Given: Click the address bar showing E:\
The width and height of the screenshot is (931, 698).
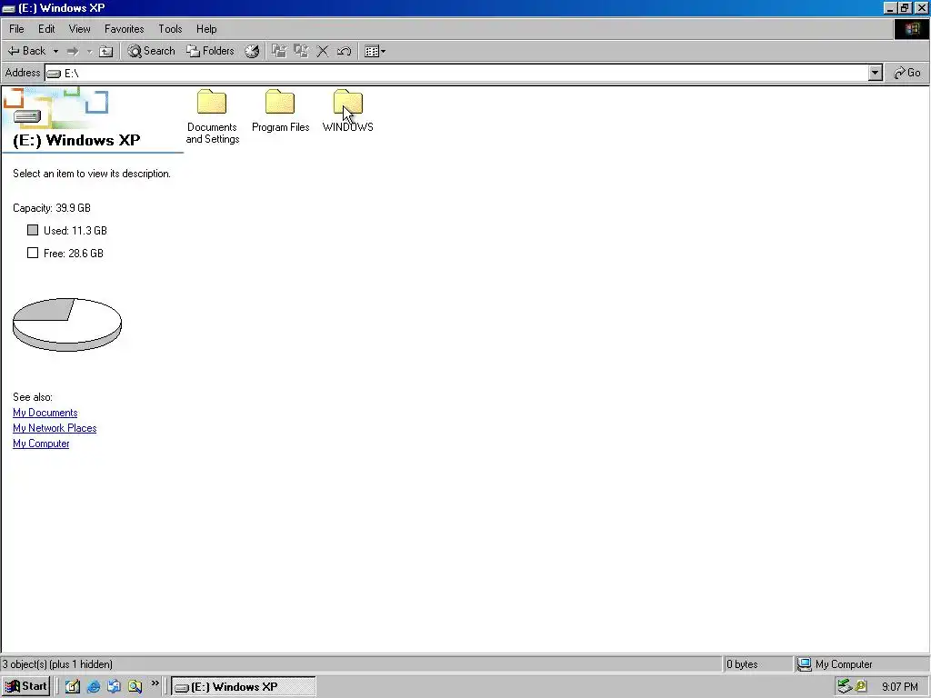Looking at the screenshot, I should pyautogui.click(x=457, y=73).
